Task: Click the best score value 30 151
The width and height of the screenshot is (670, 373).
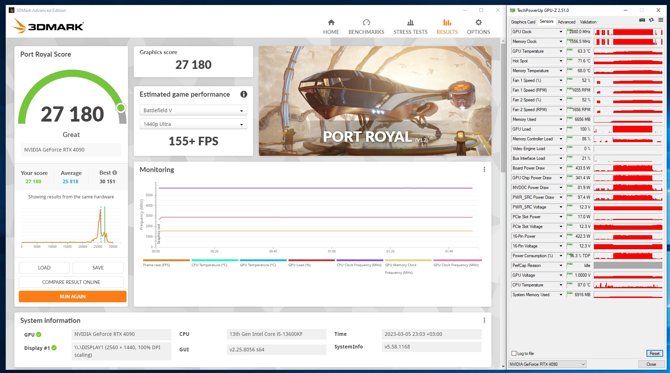Action: 107,181
